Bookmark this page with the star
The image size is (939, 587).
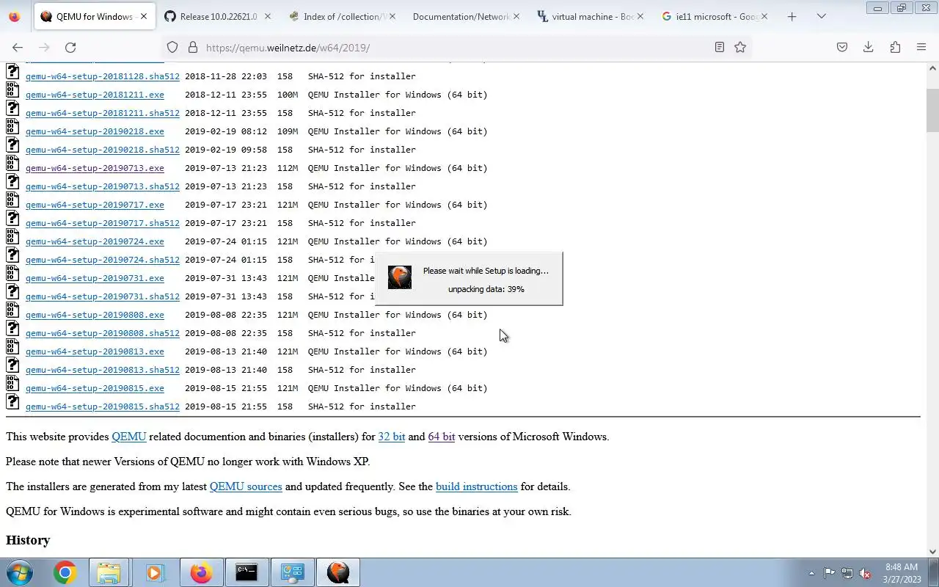click(x=740, y=47)
